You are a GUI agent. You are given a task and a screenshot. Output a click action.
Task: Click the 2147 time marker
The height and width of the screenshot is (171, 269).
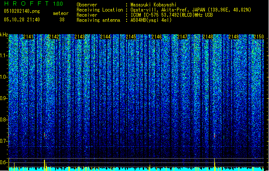click(x=182, y=37)
